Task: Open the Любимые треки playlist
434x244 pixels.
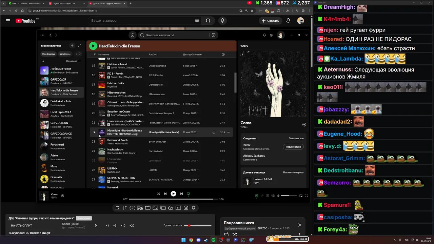Action: [61, 70]
